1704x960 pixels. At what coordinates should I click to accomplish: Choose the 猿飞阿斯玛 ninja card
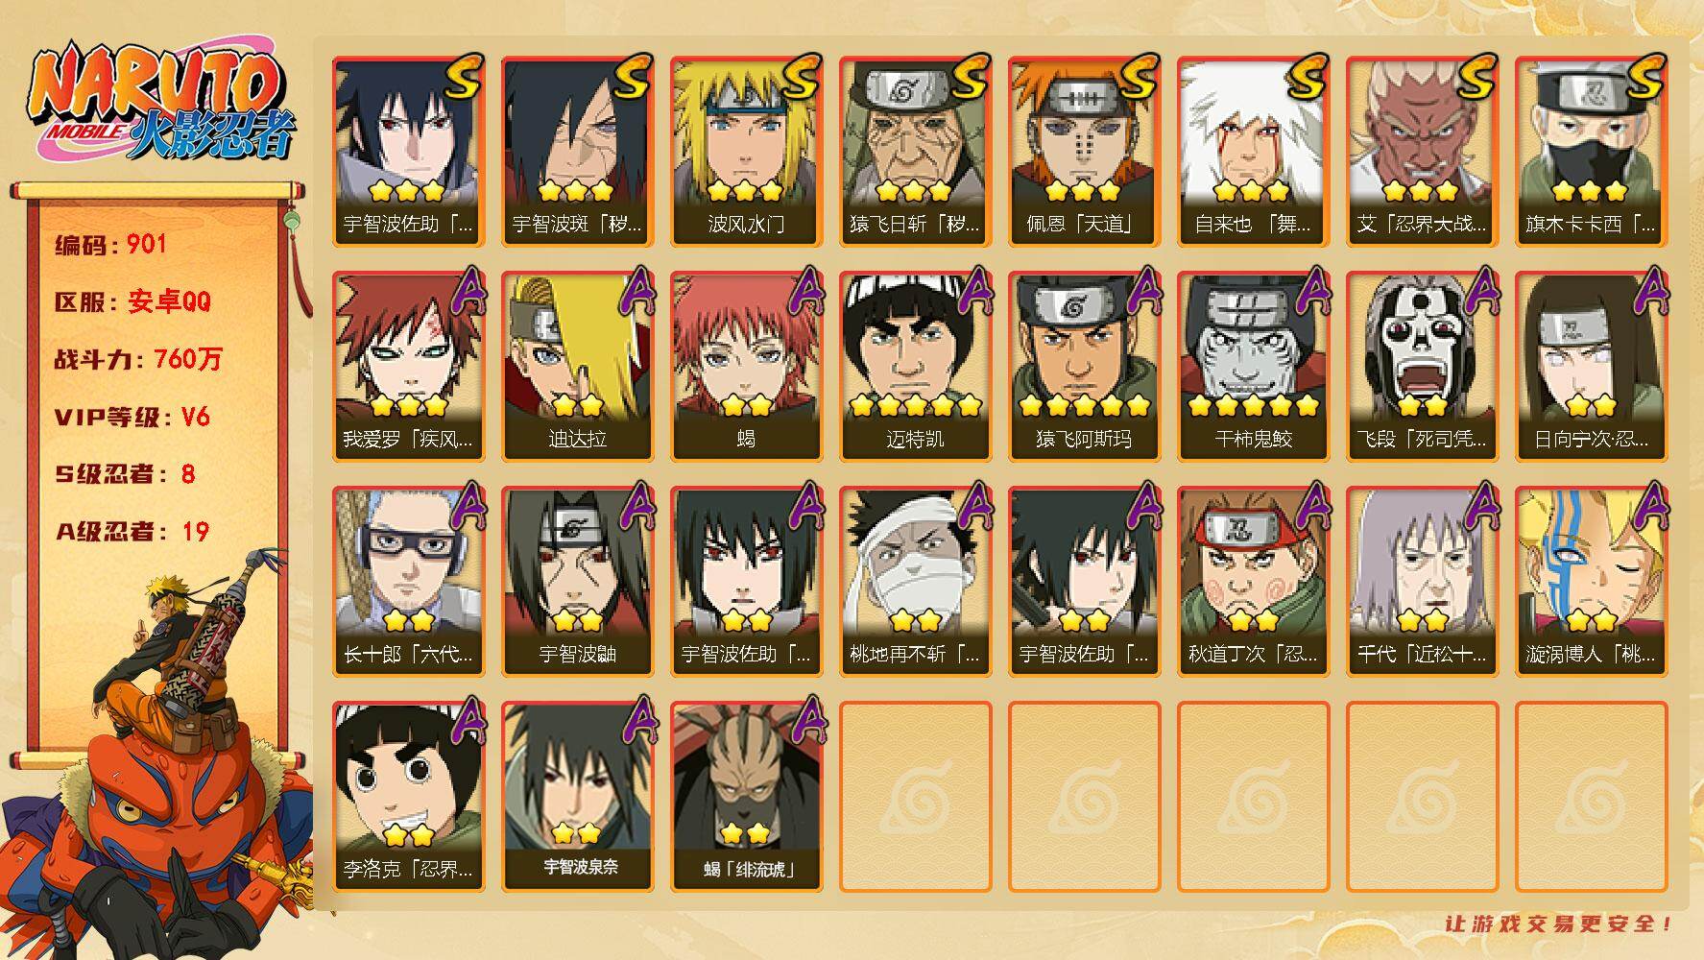1084,367
